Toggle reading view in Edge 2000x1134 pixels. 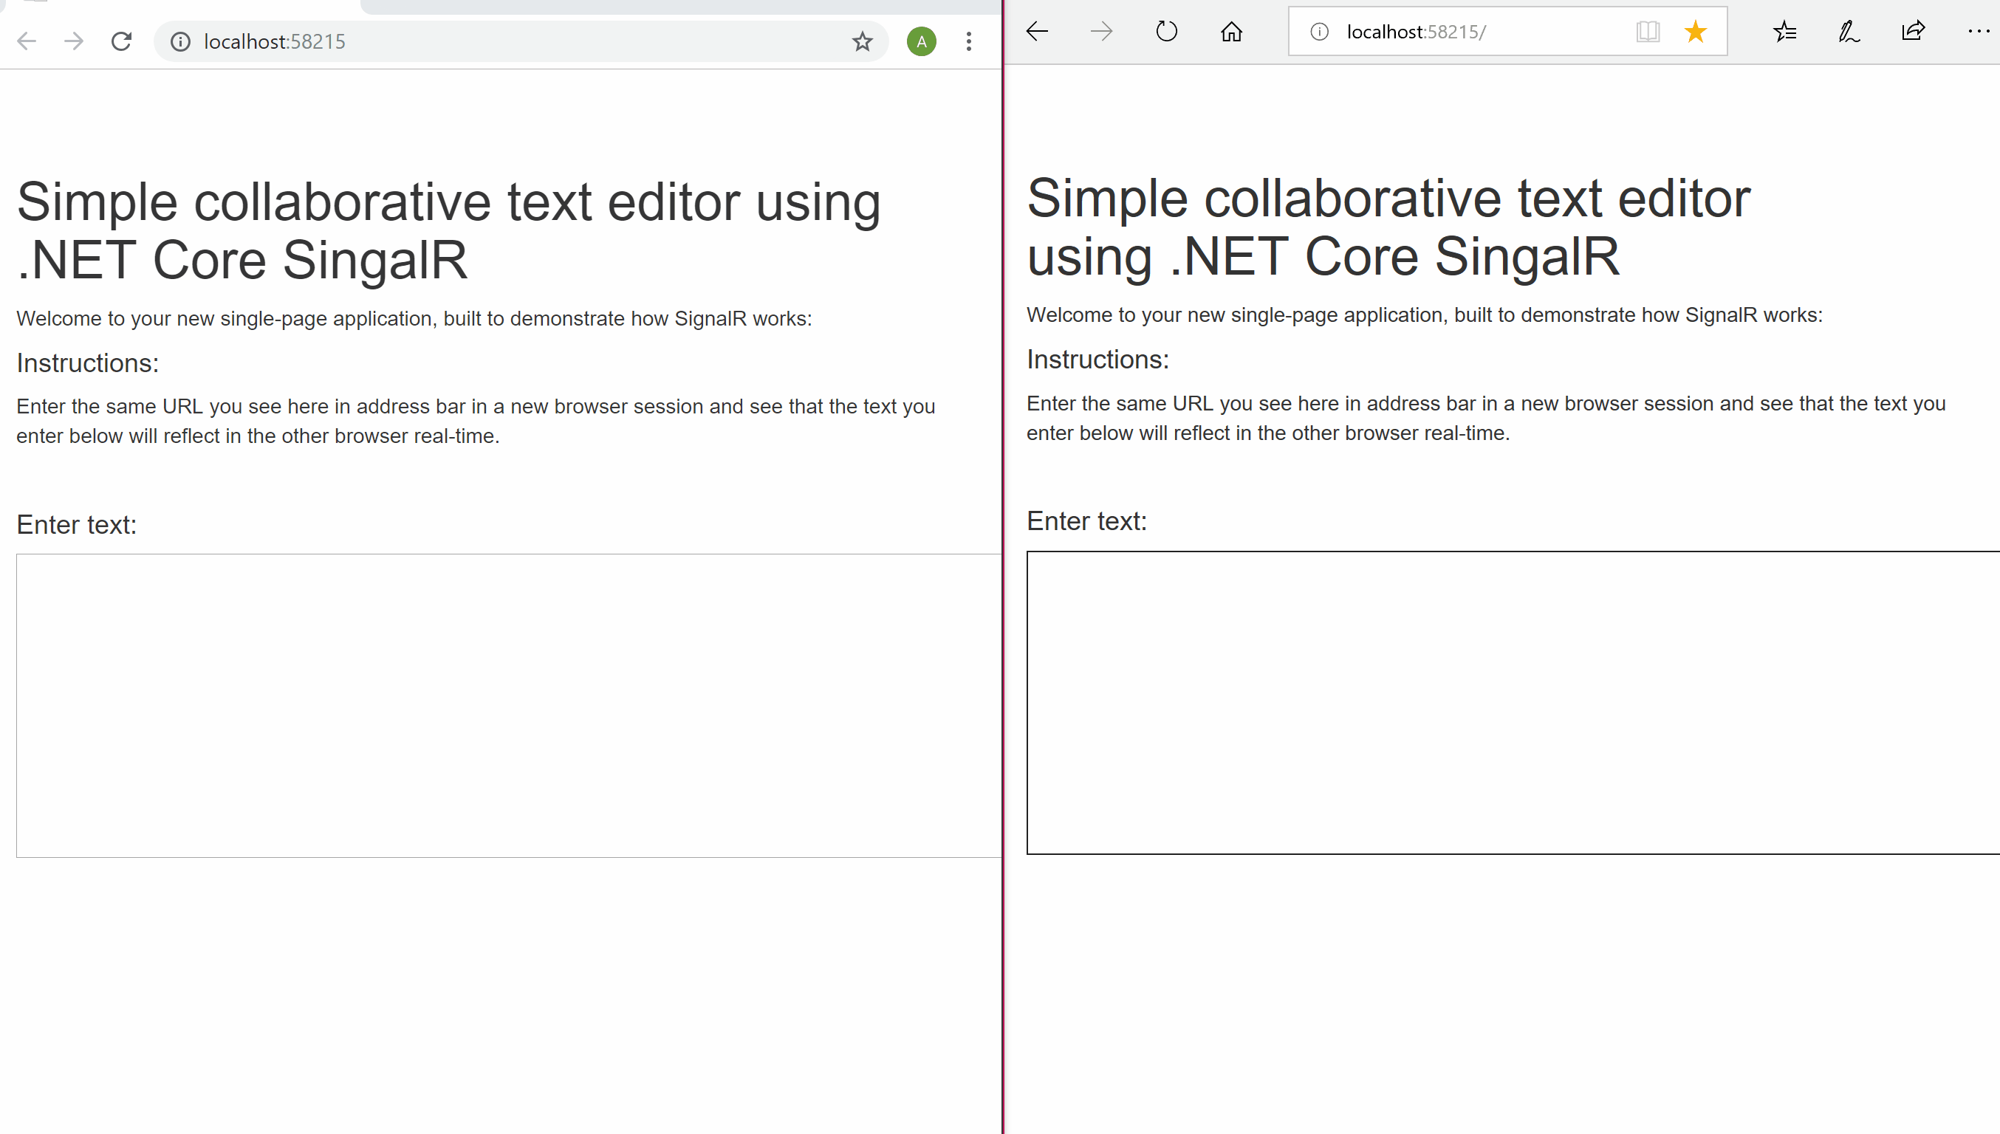[1648, 31]
